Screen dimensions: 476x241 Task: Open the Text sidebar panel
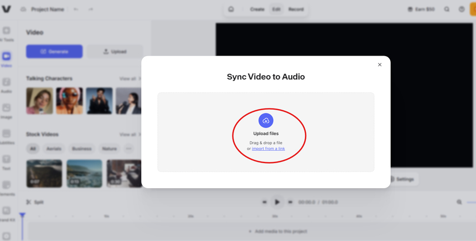pos(6,163)
